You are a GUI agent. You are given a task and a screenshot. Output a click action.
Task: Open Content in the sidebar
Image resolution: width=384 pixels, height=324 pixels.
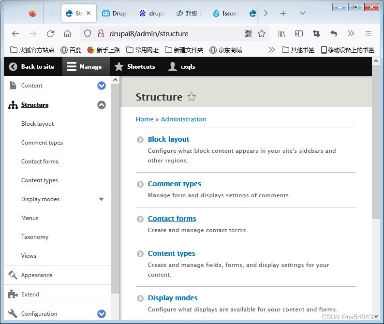[x=31, y=86]
